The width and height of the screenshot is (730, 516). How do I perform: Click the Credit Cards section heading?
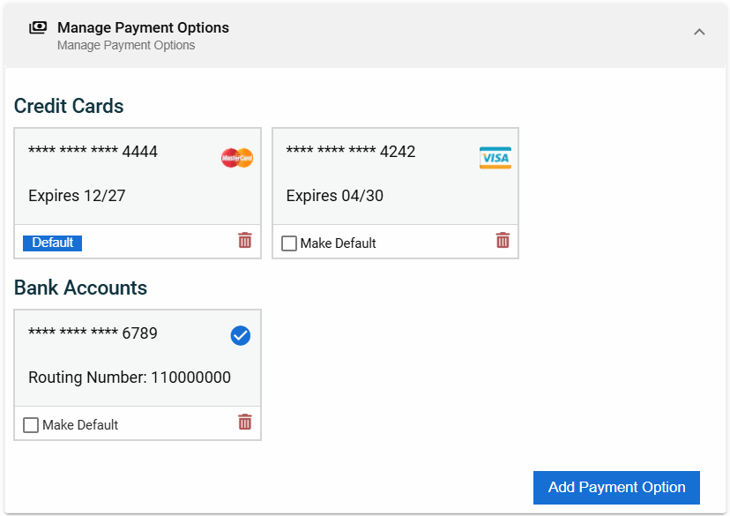(69, 106)
